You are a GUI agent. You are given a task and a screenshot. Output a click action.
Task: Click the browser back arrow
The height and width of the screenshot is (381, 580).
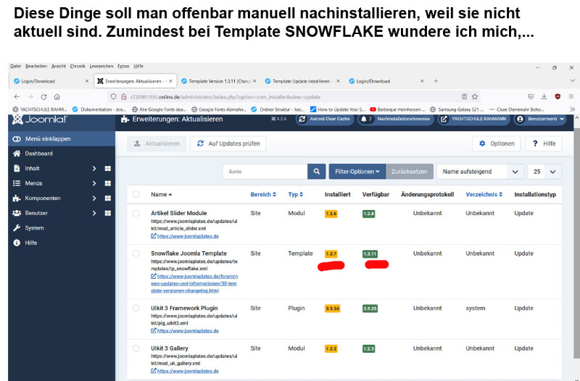[17, 97]
